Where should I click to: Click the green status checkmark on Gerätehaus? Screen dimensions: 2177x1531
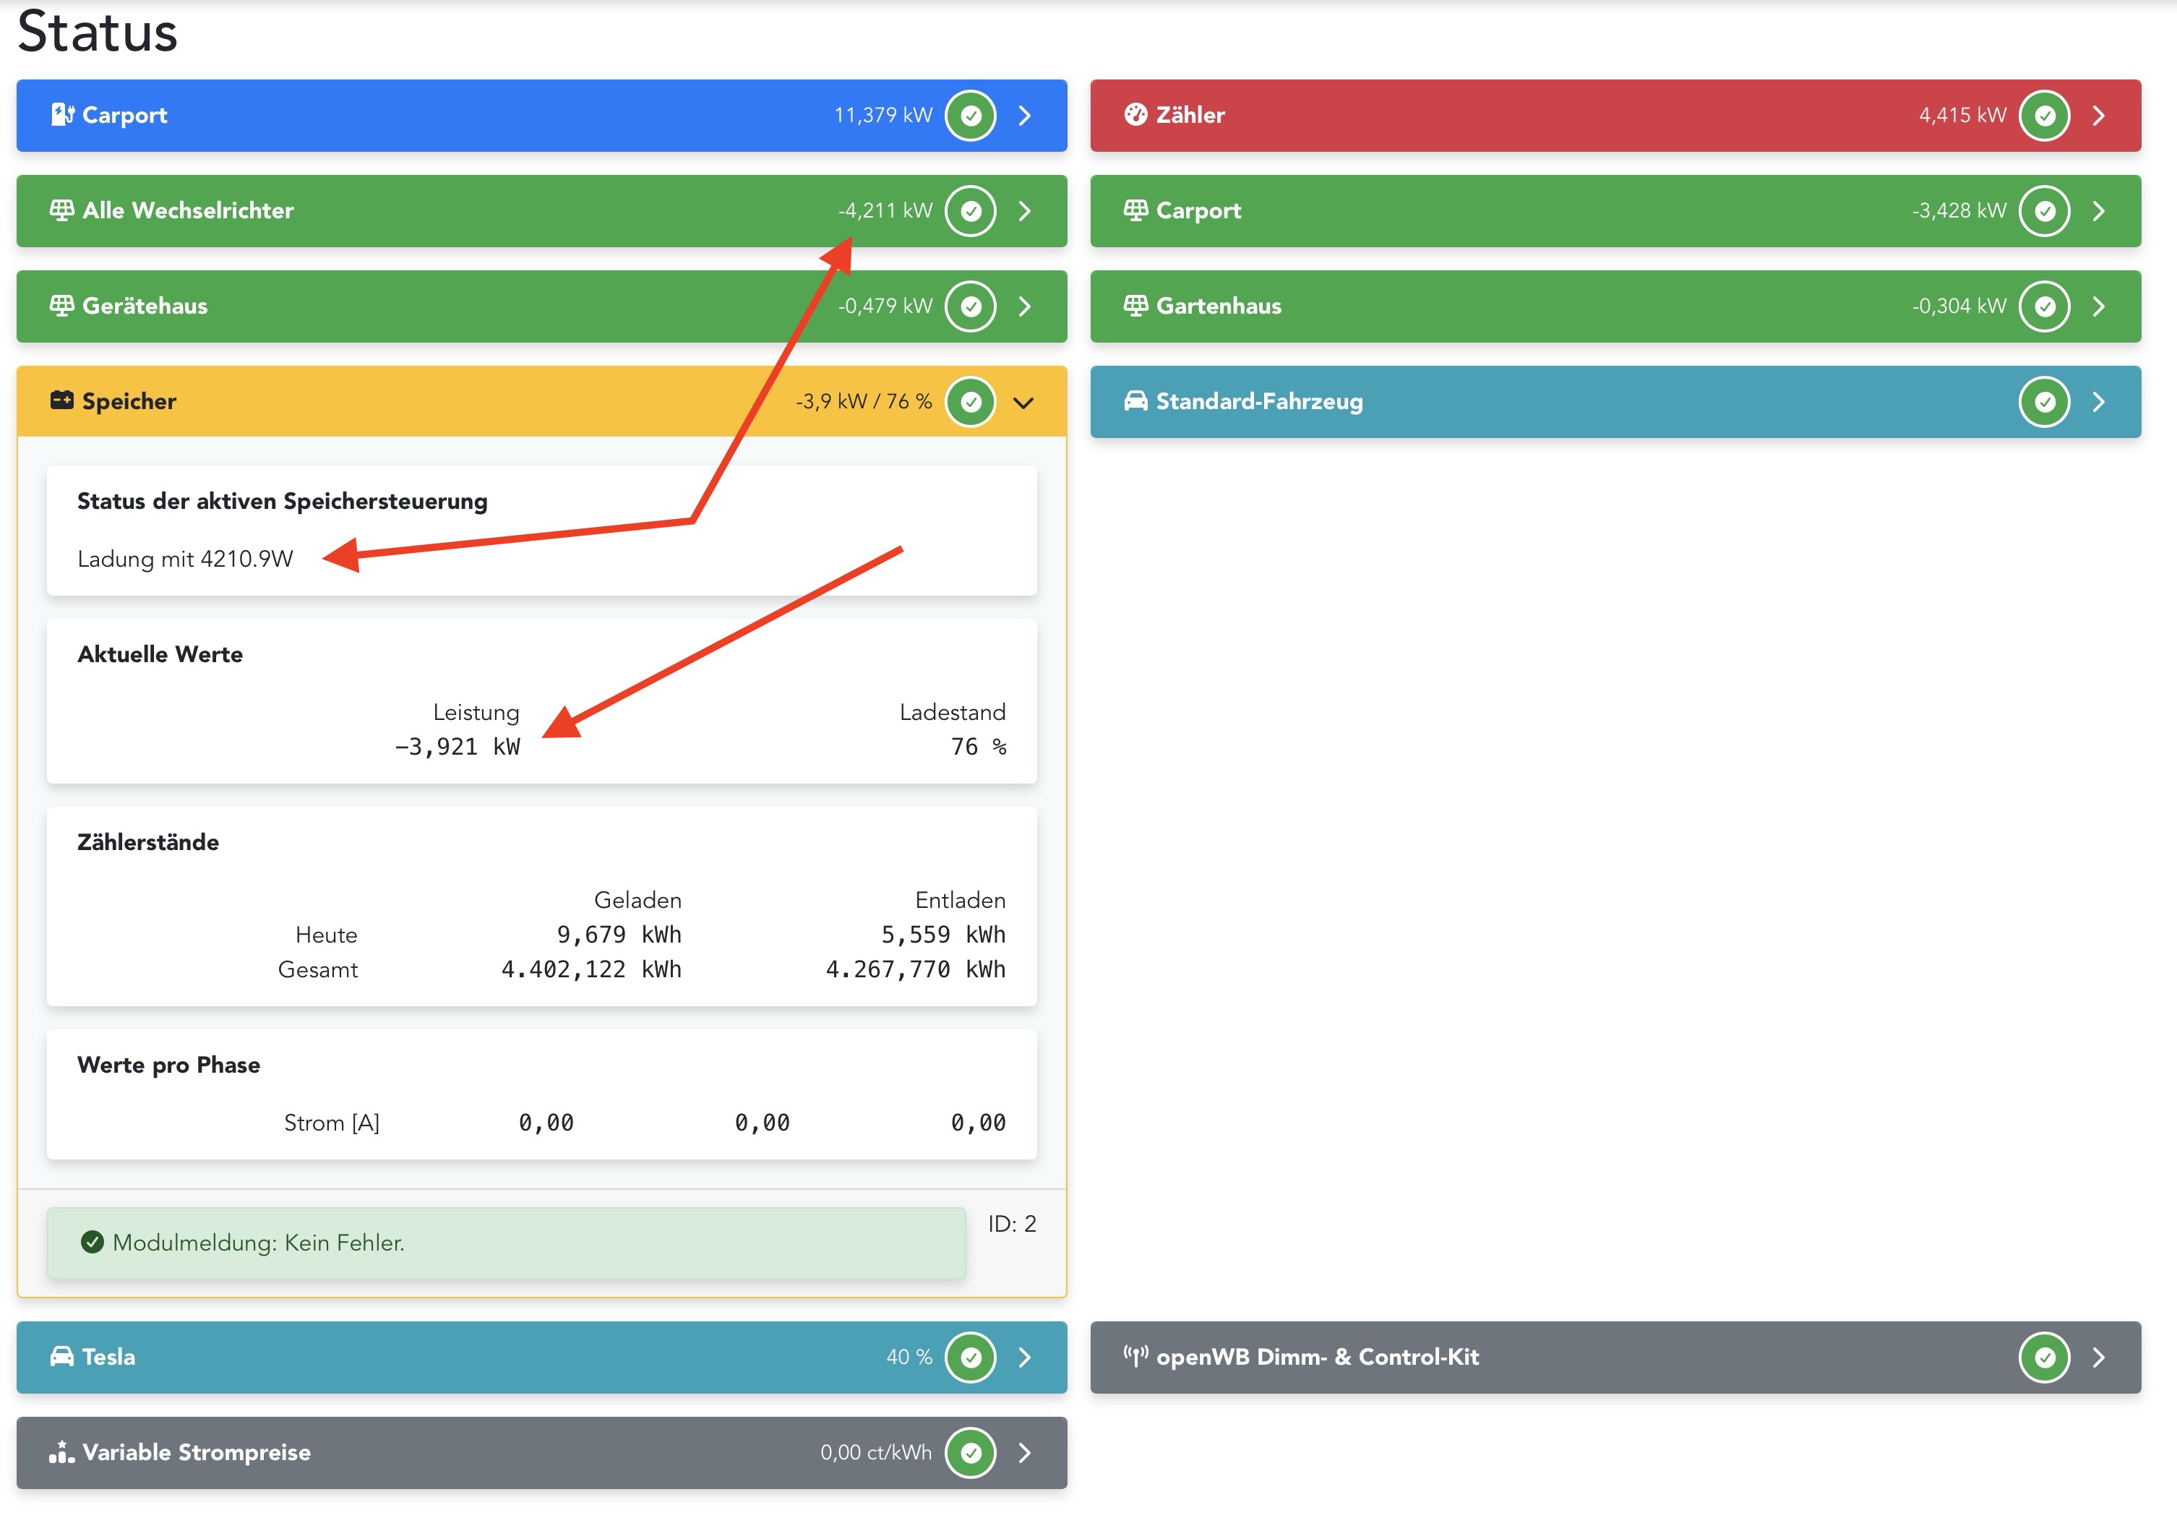970,306
